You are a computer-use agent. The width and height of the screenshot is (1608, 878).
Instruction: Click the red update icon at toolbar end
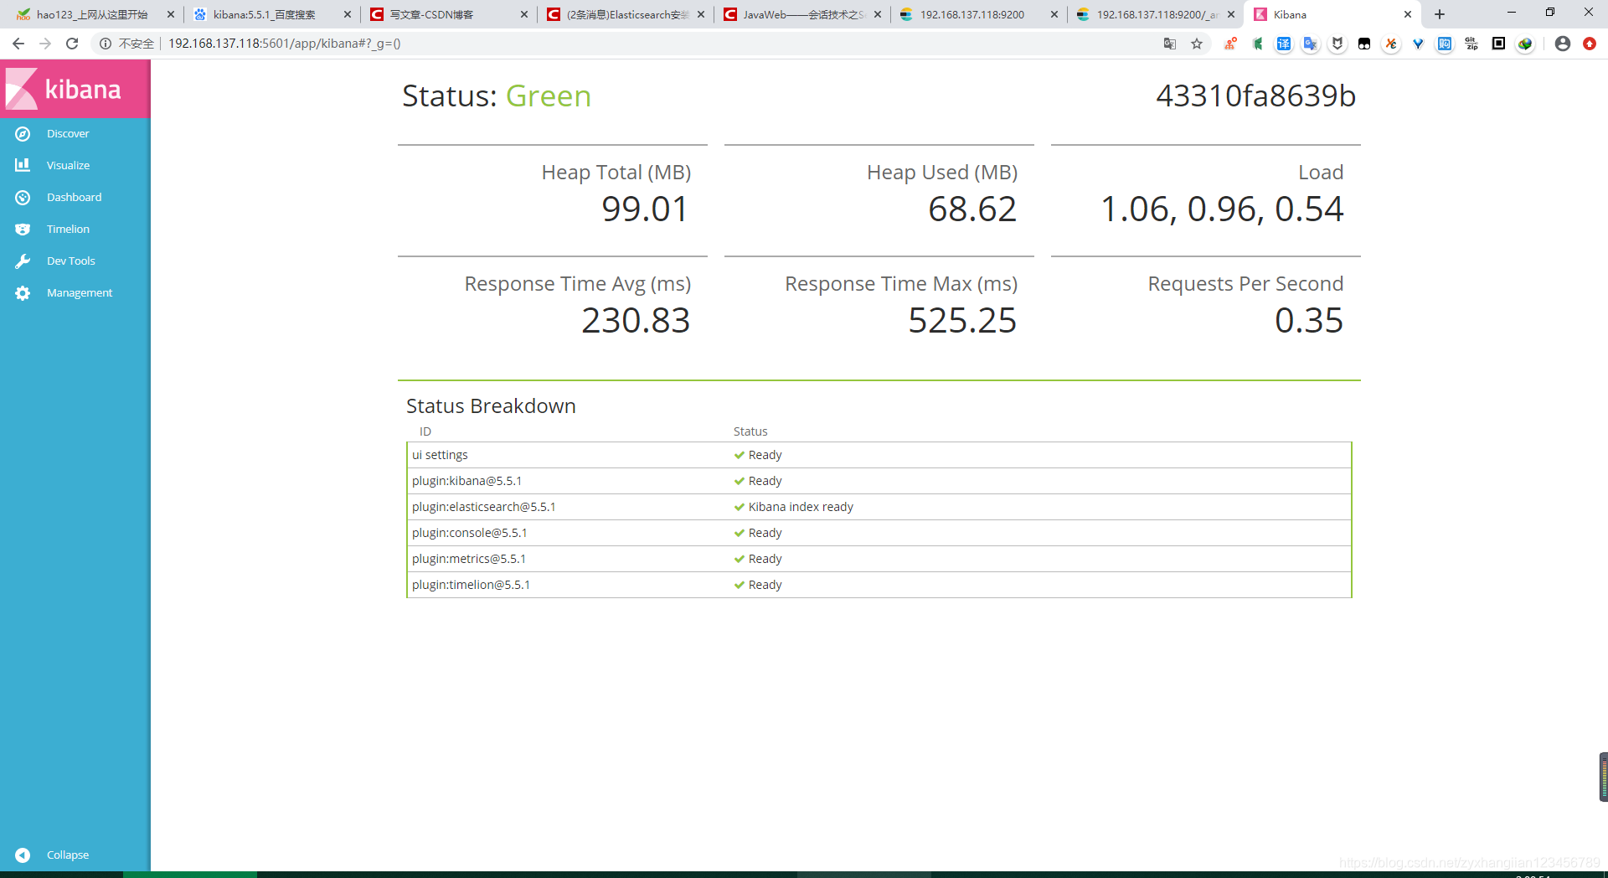point(1590,44)
